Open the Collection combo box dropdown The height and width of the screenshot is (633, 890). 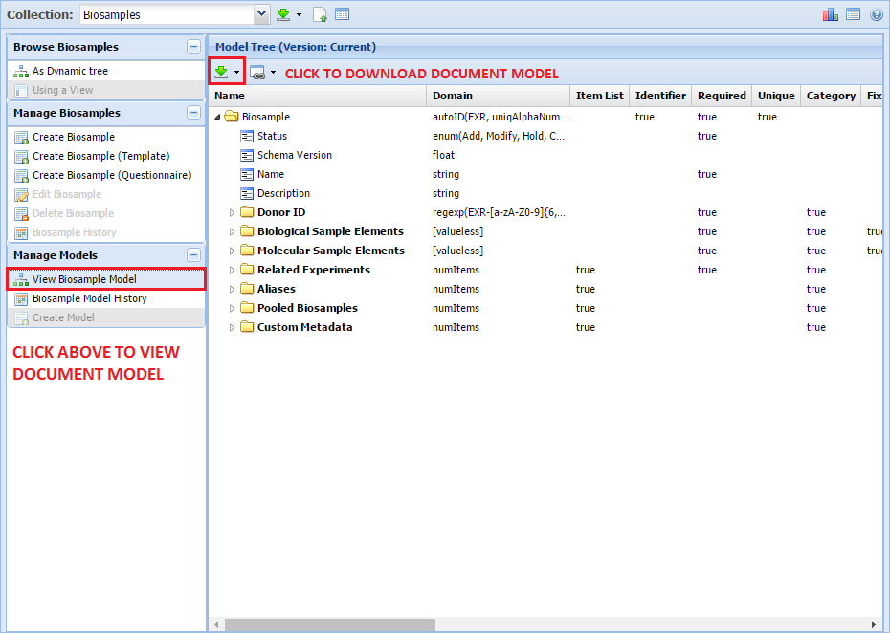coord(261,14)
